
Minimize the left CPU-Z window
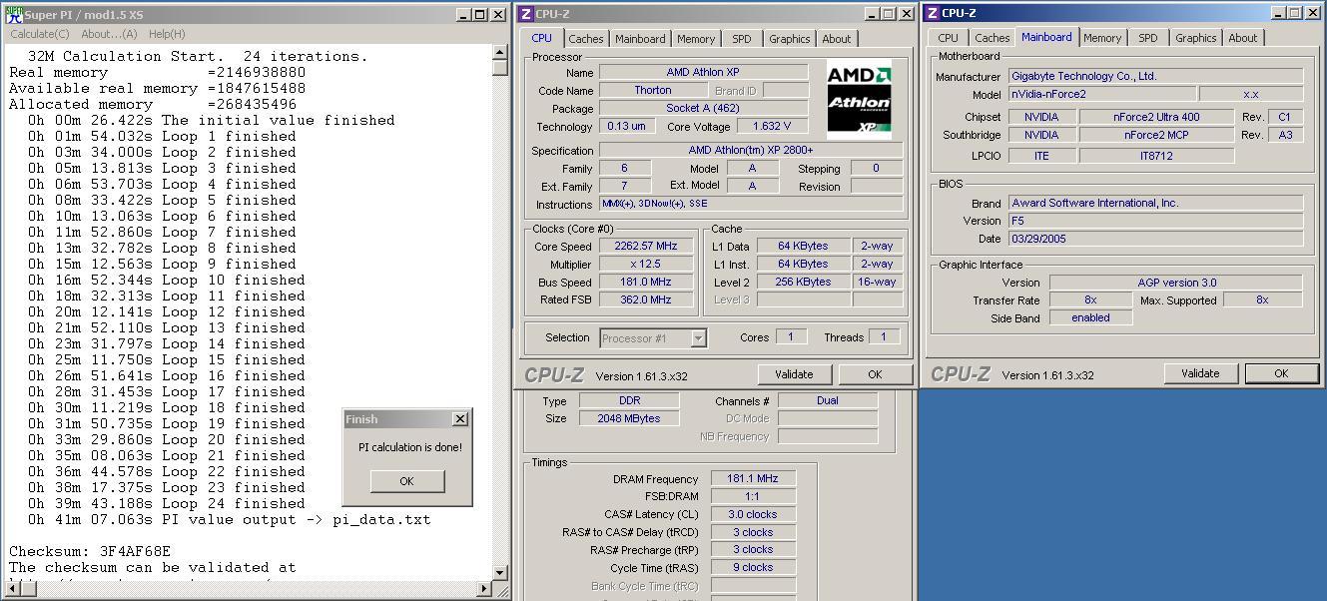(872, 14)
